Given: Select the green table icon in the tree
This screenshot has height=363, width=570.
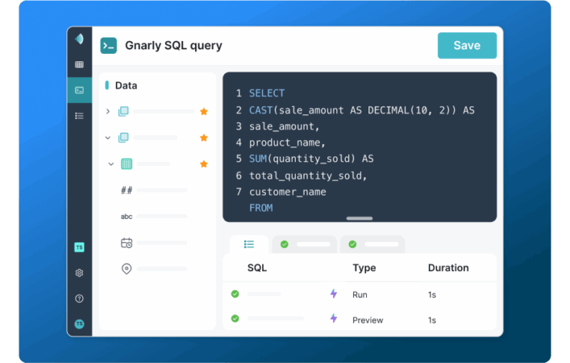Looking at the screenshot, I should [127, 163].
